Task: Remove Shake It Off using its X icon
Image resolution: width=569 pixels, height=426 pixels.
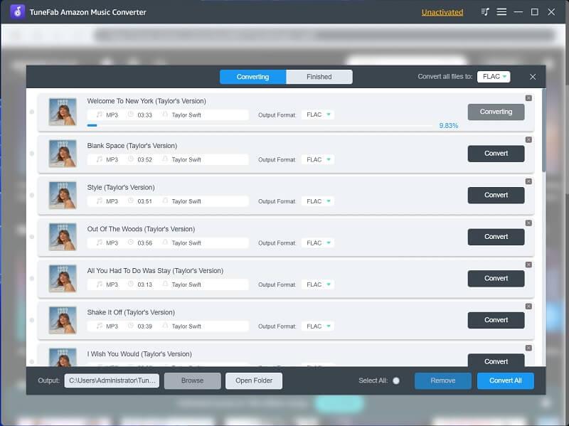Action: click(528, 307)
